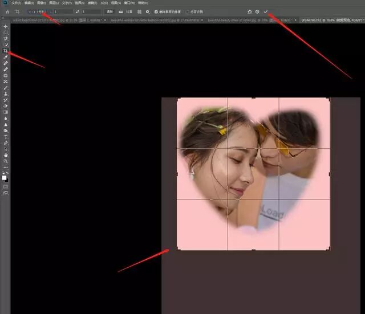This screenshot has width=365, height=314.
Task: Reset the crop box settings
Action: click(x=249, y=11)
